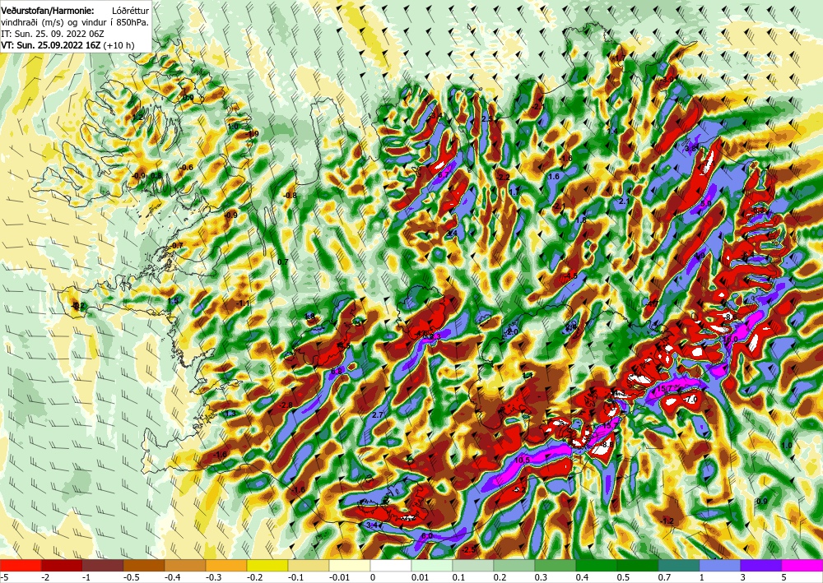
Task: Click the pale yellow legend swatch at -0.1
Action: pyautogui.click(x=309, y=566)
